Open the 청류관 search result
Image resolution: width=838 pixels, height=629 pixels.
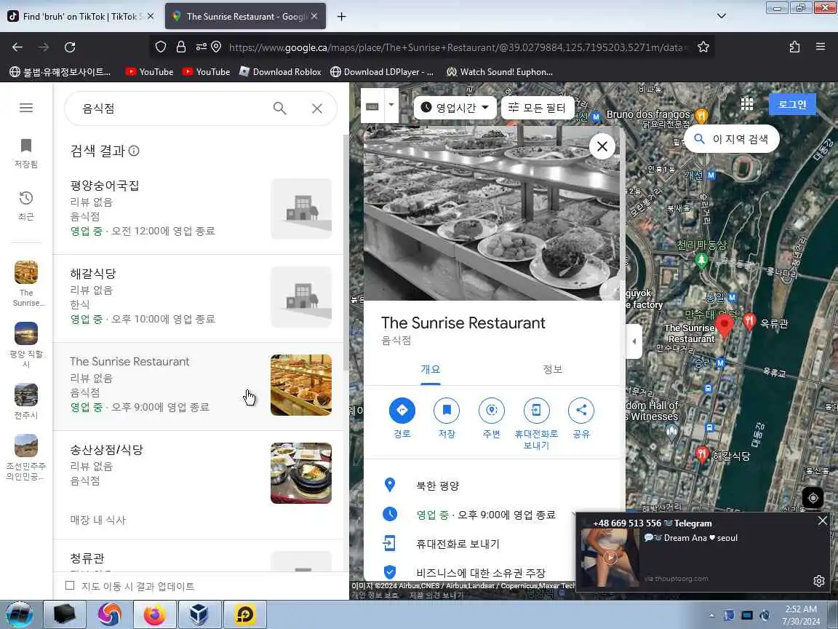[x=198, y=556]
